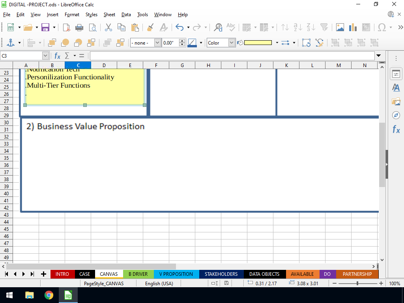
Task: Open sidebar Navigator compass icon
Action: pyautogui.click(x=396, y=115)
